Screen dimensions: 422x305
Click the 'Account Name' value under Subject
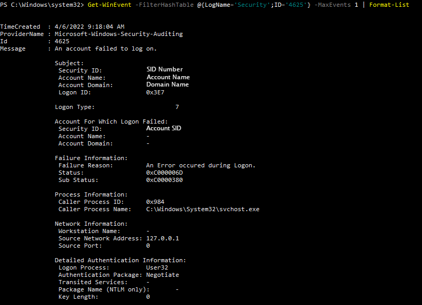[168, 77]
